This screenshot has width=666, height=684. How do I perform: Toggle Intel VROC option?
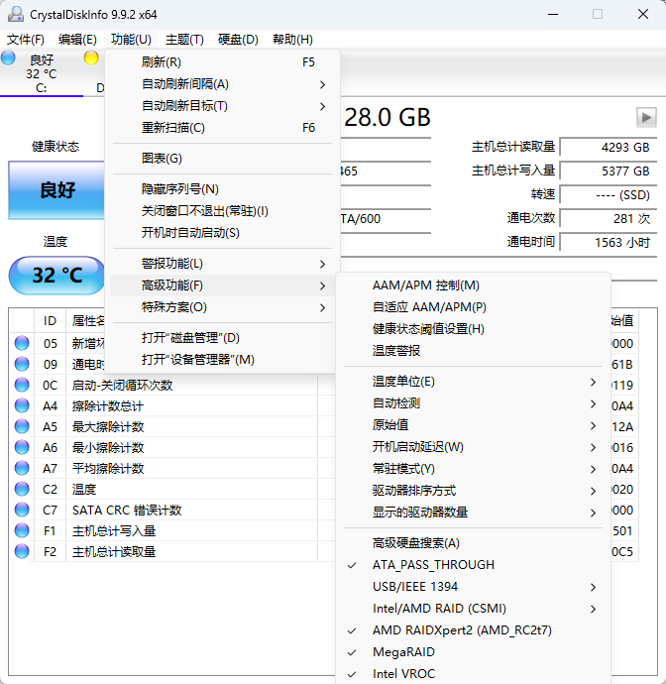point(473,674)
